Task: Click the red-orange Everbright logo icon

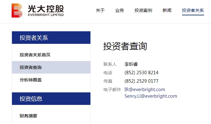Action: (x=17, y=10)
